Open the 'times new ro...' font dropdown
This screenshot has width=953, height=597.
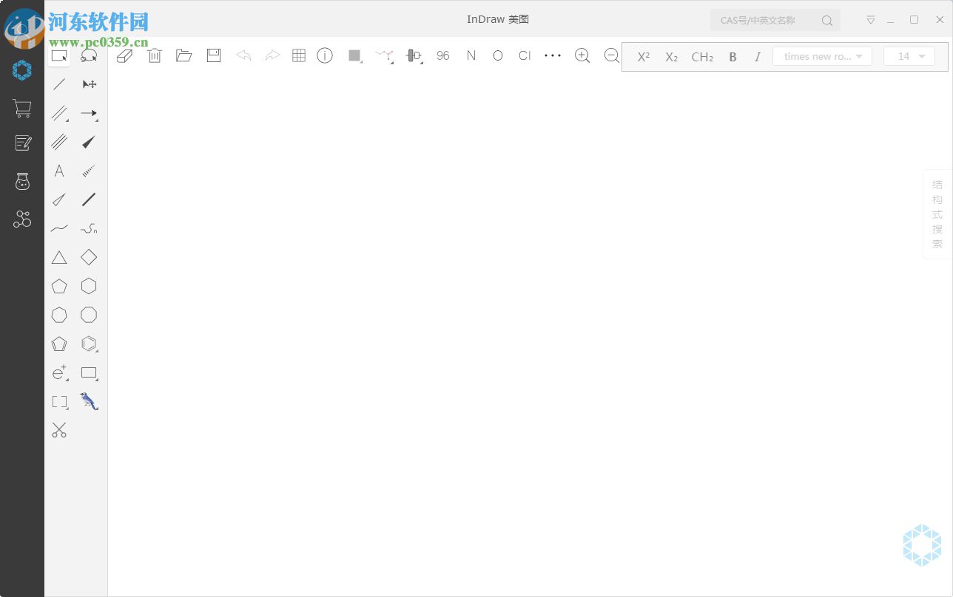point(821,56)
